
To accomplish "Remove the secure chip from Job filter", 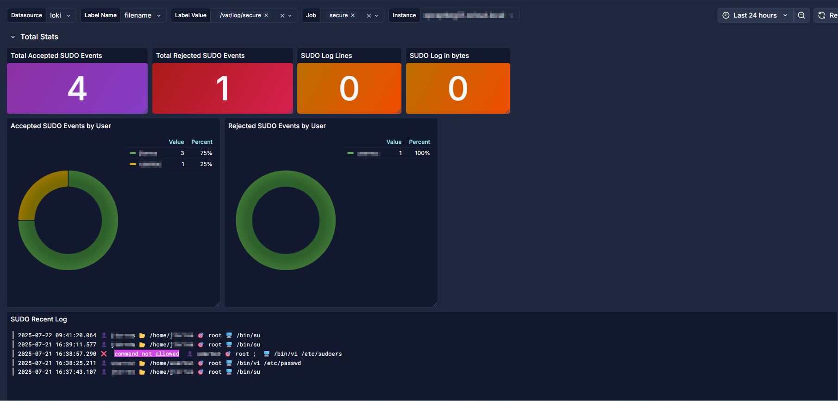I will [x=353, y=15].
